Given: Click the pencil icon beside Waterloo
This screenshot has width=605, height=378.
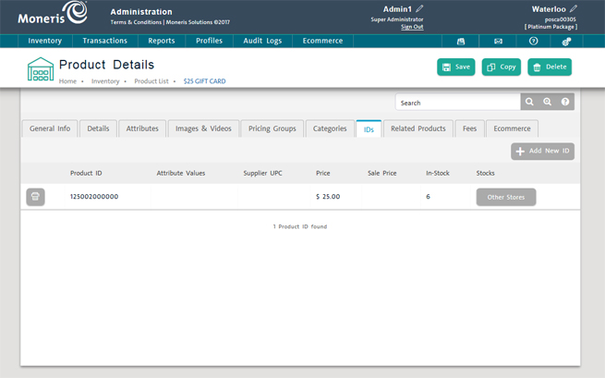Looking at the screenshot, I should (x=574, y=9).
